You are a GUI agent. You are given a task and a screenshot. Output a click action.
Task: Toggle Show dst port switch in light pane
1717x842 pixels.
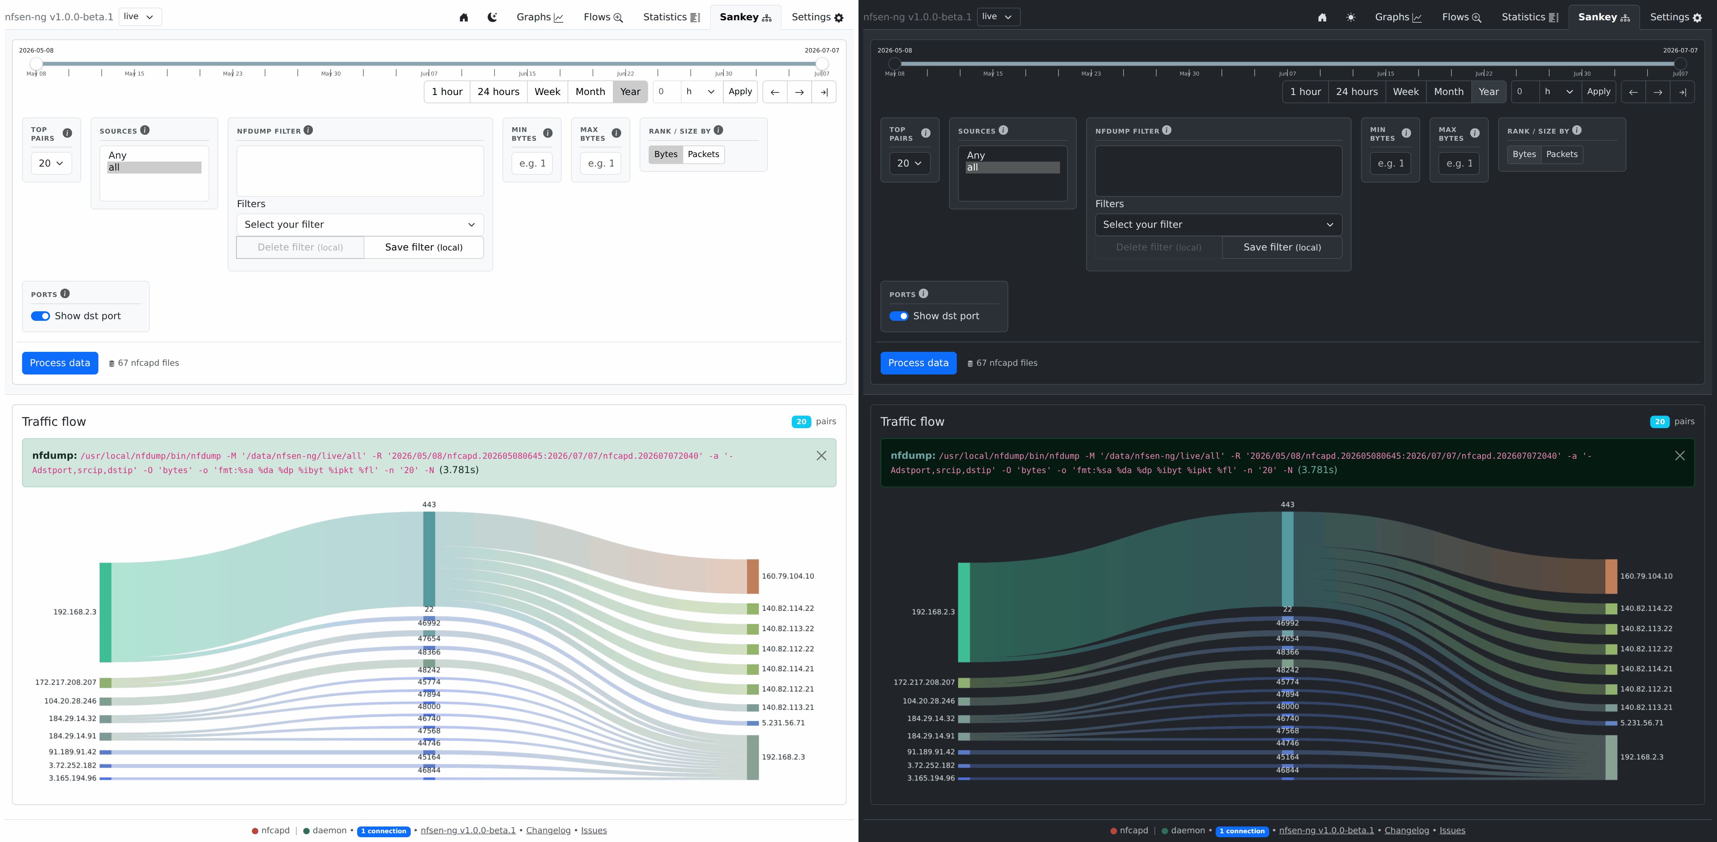coord(41,316)
